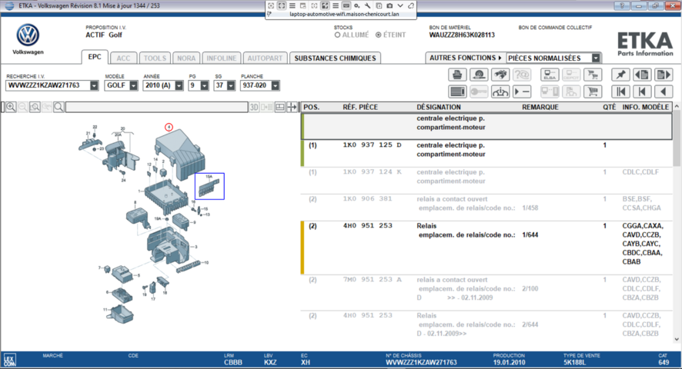Select part row 7M0 951 253 A

tap(486, 293)
